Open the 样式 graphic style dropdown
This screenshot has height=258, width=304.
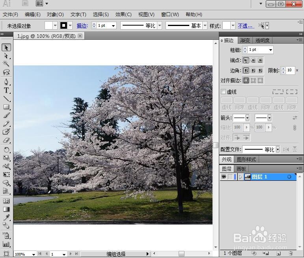(x=233, y=26)
